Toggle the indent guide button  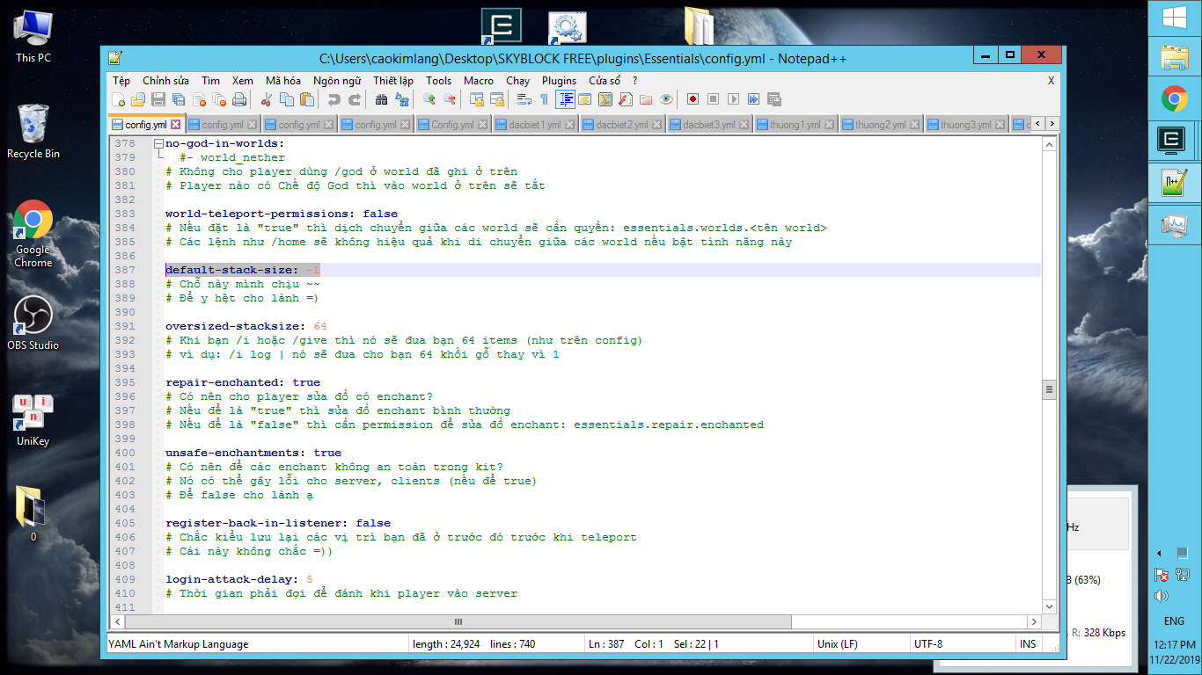click(565, 99)
